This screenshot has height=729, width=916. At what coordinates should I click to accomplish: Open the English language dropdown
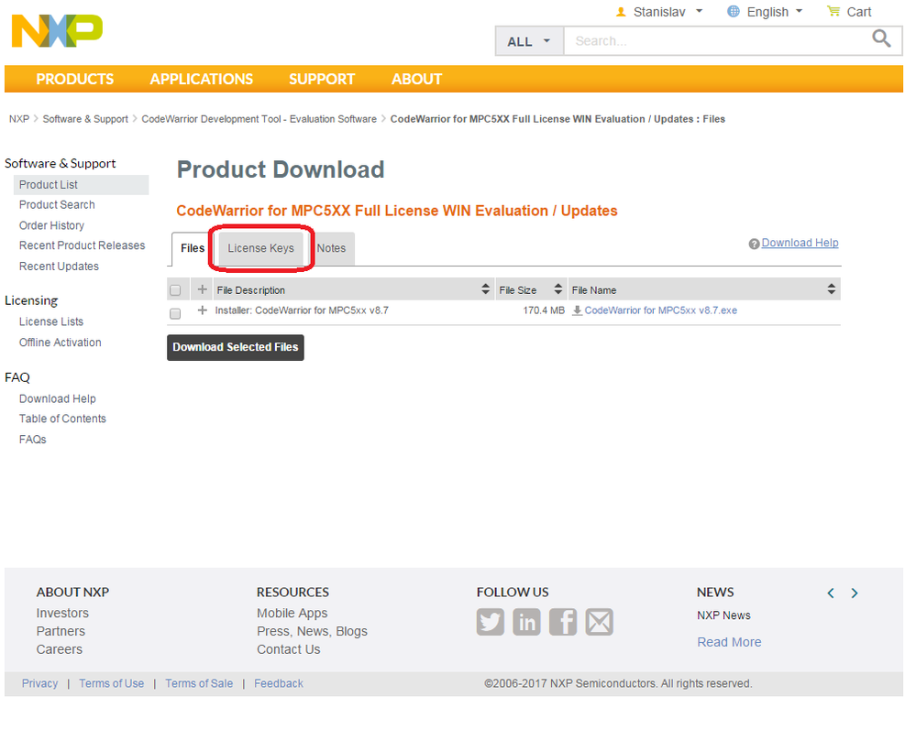click(775, 12)
